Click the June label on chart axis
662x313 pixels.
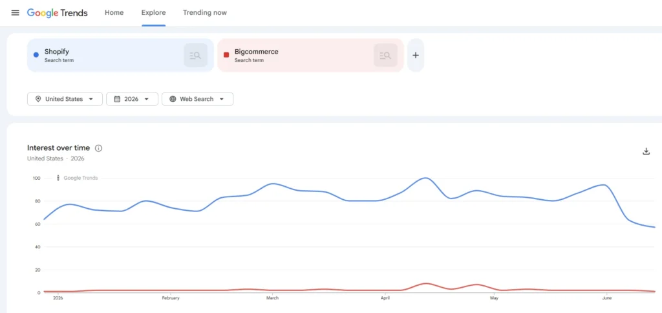pos(606,297)
